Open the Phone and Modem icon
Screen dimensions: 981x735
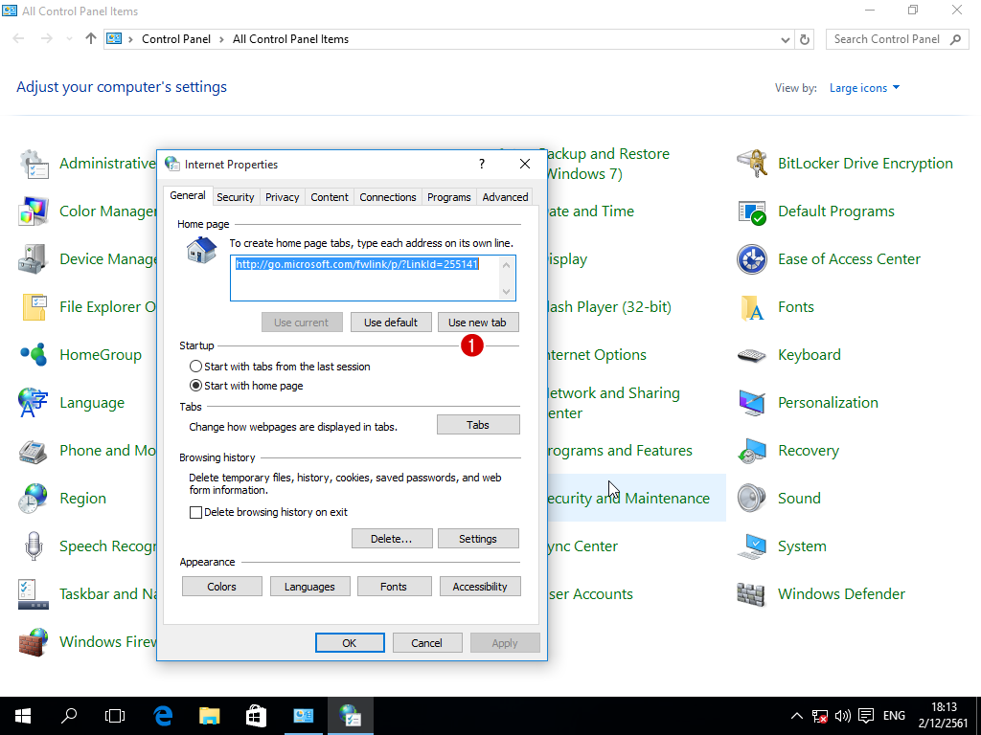tap(34, 451)
